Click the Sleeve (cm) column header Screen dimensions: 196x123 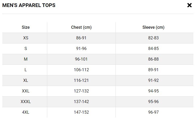(153, 27)
